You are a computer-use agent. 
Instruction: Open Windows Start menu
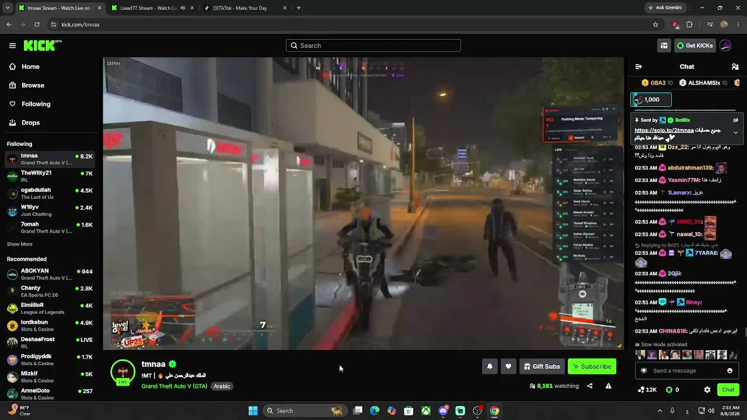[253, 411]
